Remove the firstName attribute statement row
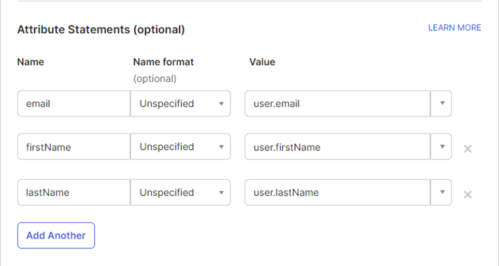 pyautogui.click(x=467, y=149)
